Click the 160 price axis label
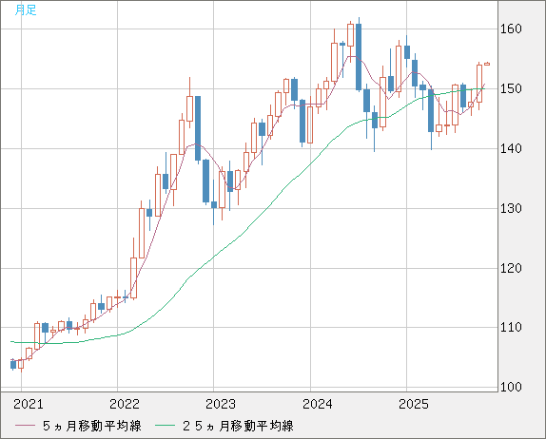The height and width of the screenshot is (439, 546). (511, 29)
